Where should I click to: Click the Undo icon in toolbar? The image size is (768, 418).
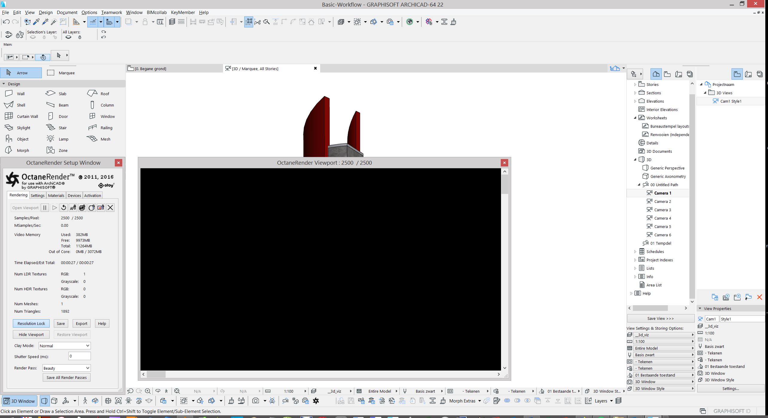click(6, 22)
